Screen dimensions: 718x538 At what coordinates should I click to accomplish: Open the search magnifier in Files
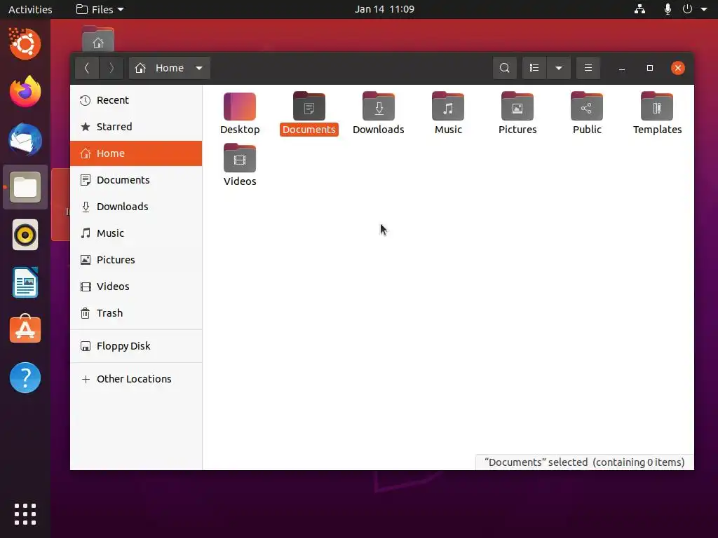click(505, 68)
